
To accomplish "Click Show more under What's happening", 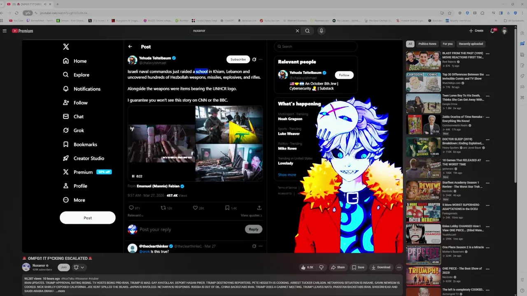I will tap(287, 175).
